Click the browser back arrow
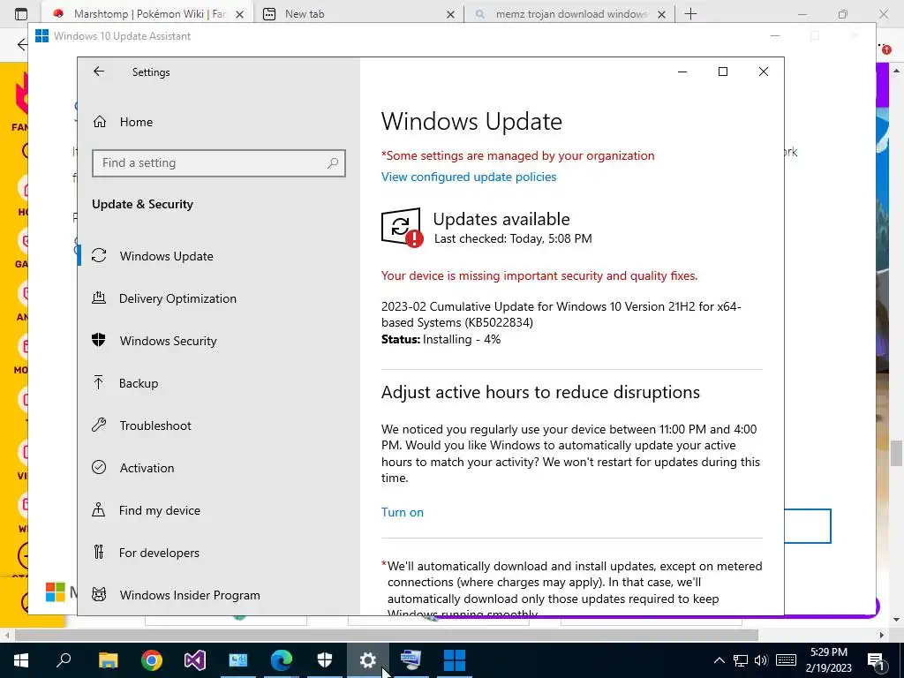The width and height of the screenshot is (904, 678). click(x=22, y=44)
